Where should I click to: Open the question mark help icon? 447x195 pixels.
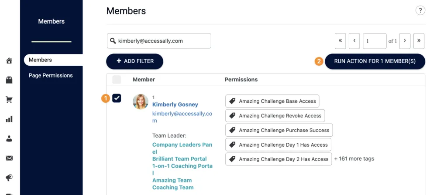420,10
